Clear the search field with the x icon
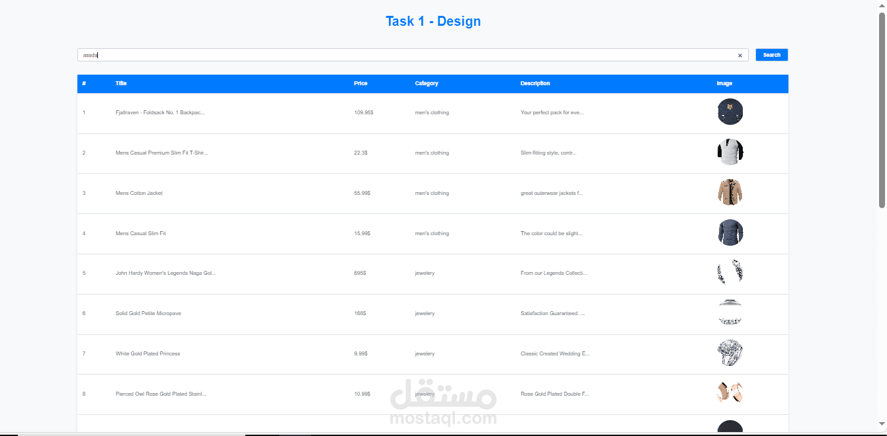The width and height of the screenshot is (887, 436). [x=740, y=55]
